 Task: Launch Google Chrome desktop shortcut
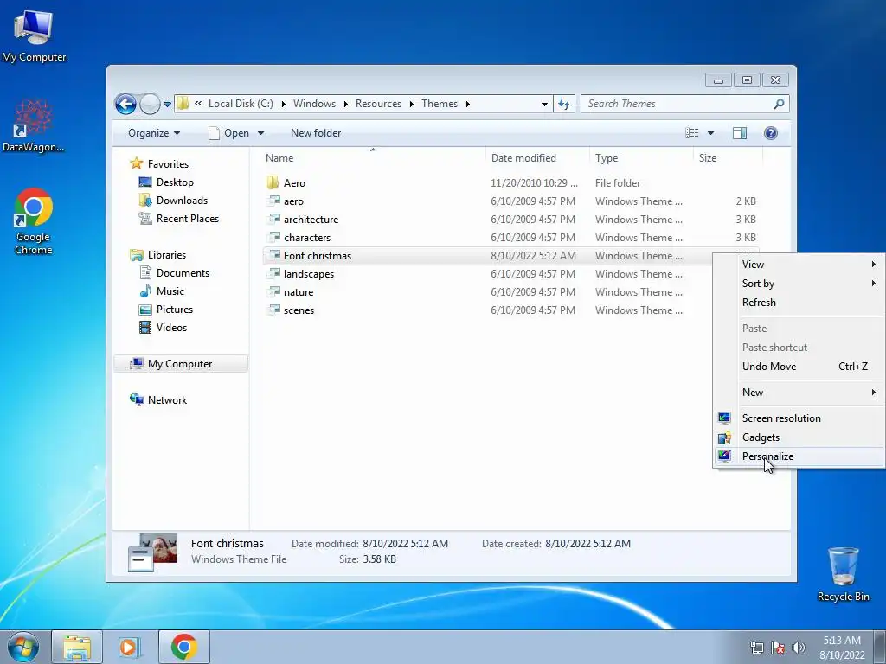click(34, 220)
